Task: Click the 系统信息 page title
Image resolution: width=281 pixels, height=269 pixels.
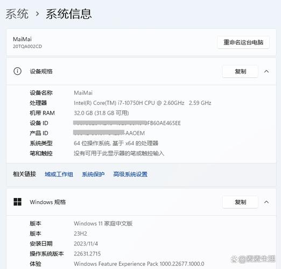Action: [69, 14]
